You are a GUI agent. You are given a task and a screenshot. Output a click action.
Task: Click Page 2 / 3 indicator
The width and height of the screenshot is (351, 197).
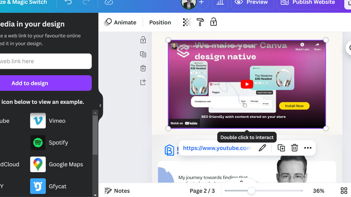[x=202, y=191]
